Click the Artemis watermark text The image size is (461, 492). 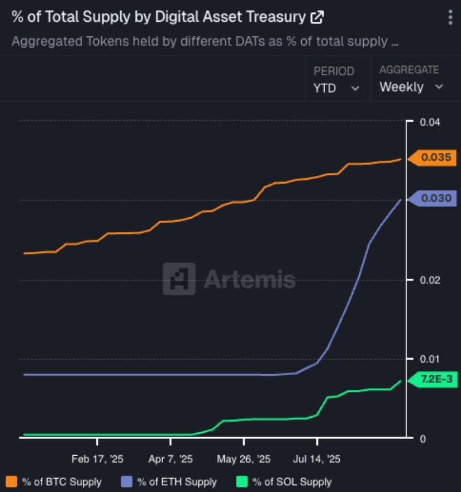point(249,279)
